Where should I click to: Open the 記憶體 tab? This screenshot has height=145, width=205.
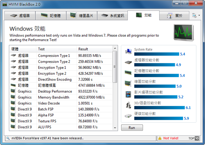pyautogui.click(x=51, y=16)
